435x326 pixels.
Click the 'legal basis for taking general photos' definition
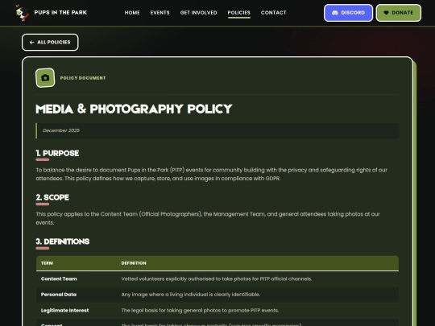tap(200, 311)
